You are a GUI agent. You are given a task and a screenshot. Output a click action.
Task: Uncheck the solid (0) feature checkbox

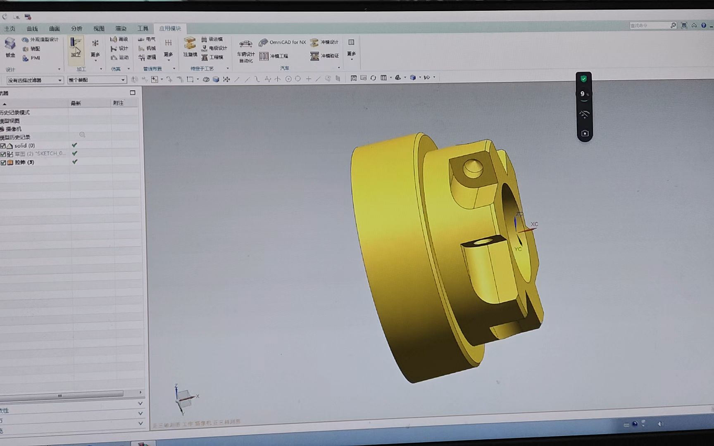click(3, 146)
